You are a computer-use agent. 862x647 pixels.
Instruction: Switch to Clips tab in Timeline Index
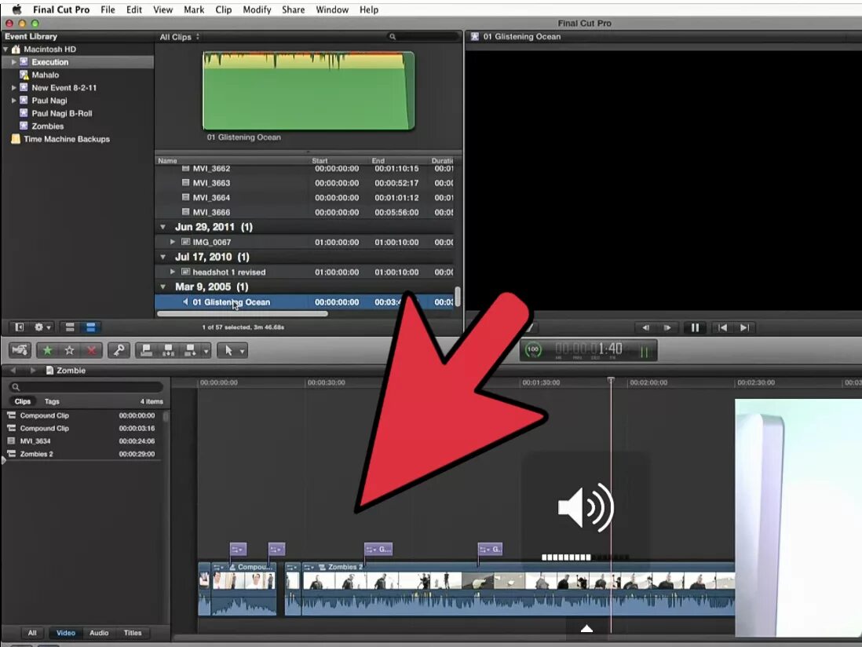pos(23,401)
